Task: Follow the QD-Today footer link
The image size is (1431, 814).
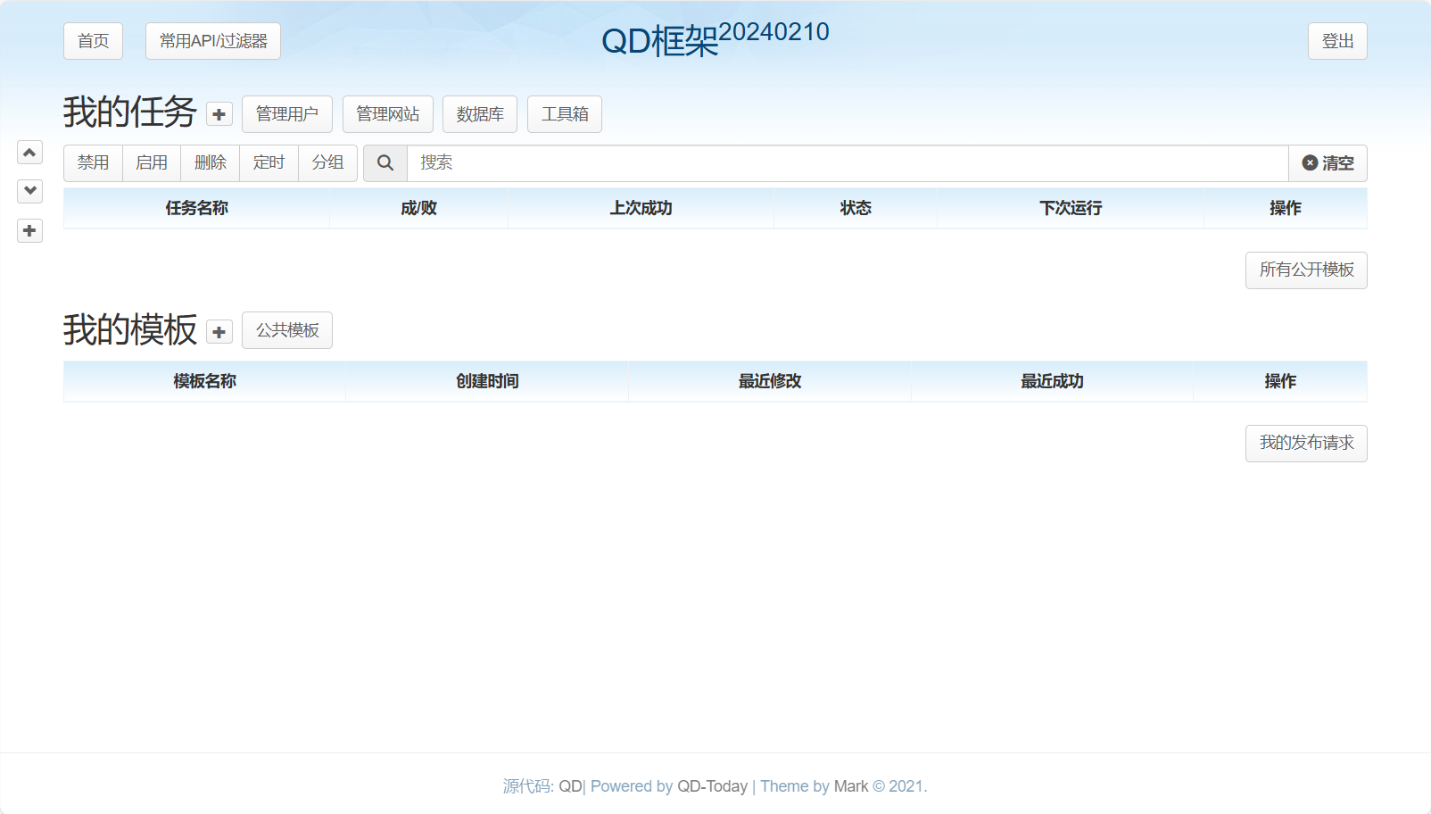Action: click(712, 786)
